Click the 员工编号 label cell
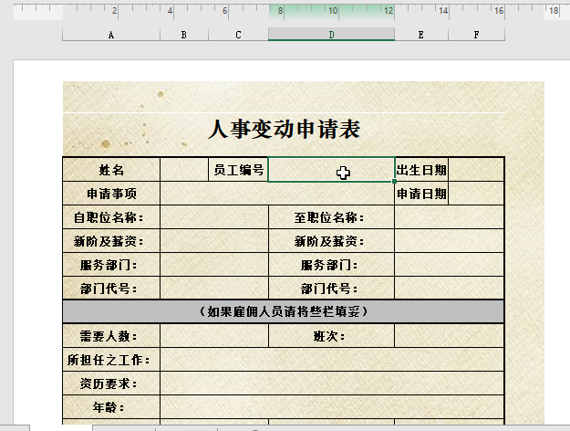 point(238,170)
